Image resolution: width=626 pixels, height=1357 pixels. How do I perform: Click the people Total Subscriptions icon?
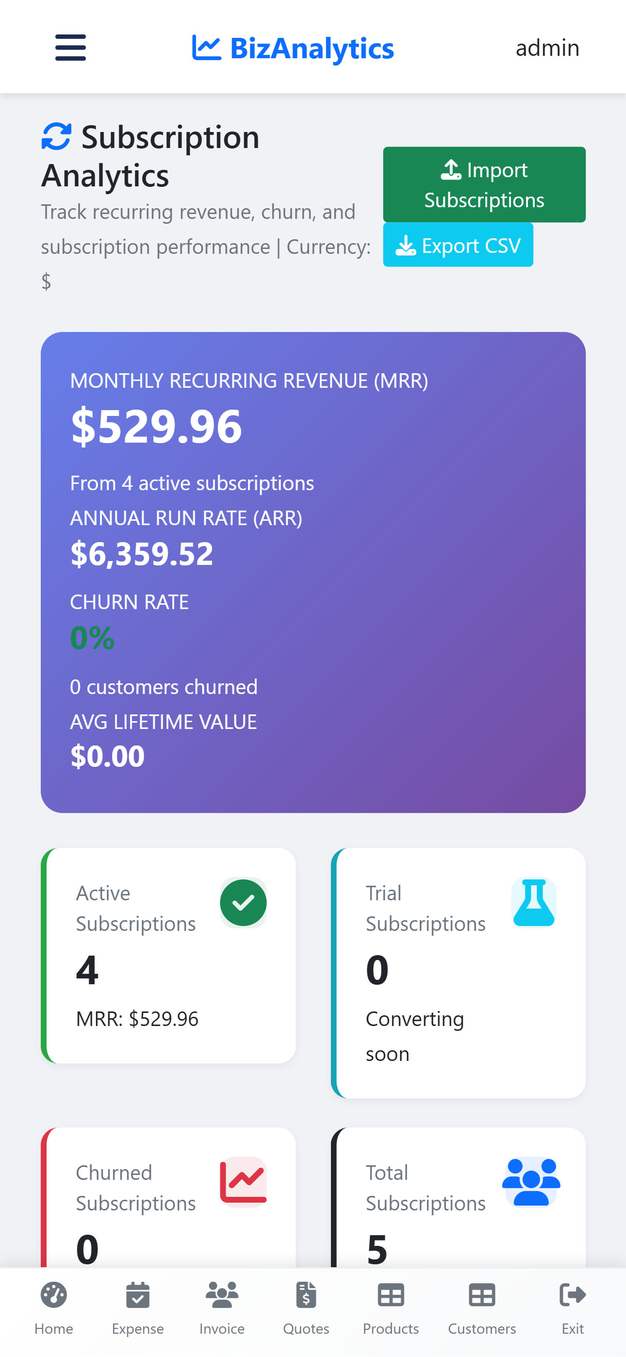531,1182
